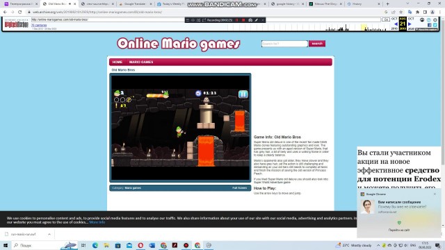Screen dimensions: 445x250
Task: Open the Mail app from the taskbar
Action: [129, 245]
